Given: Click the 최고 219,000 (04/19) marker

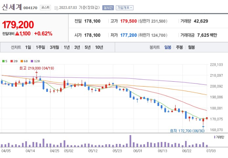Looking at the screenshot, I should [36, 68].
